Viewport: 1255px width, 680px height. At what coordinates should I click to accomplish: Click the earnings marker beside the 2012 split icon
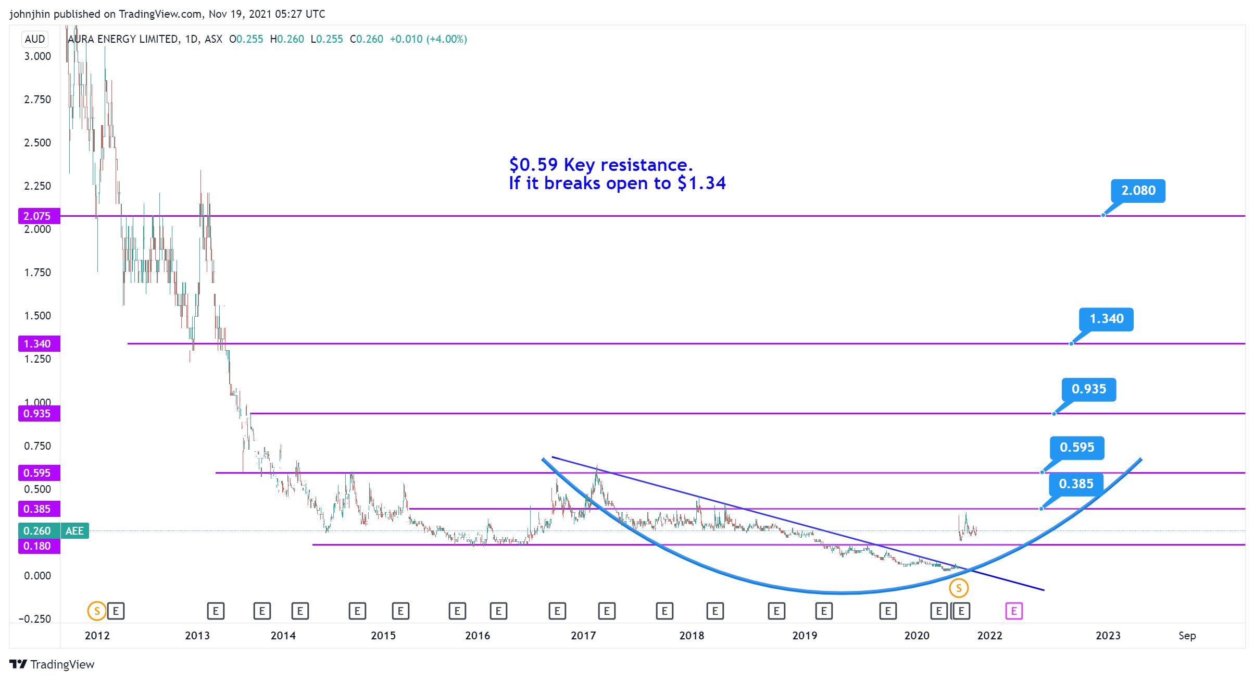click(x=116, y=611)
